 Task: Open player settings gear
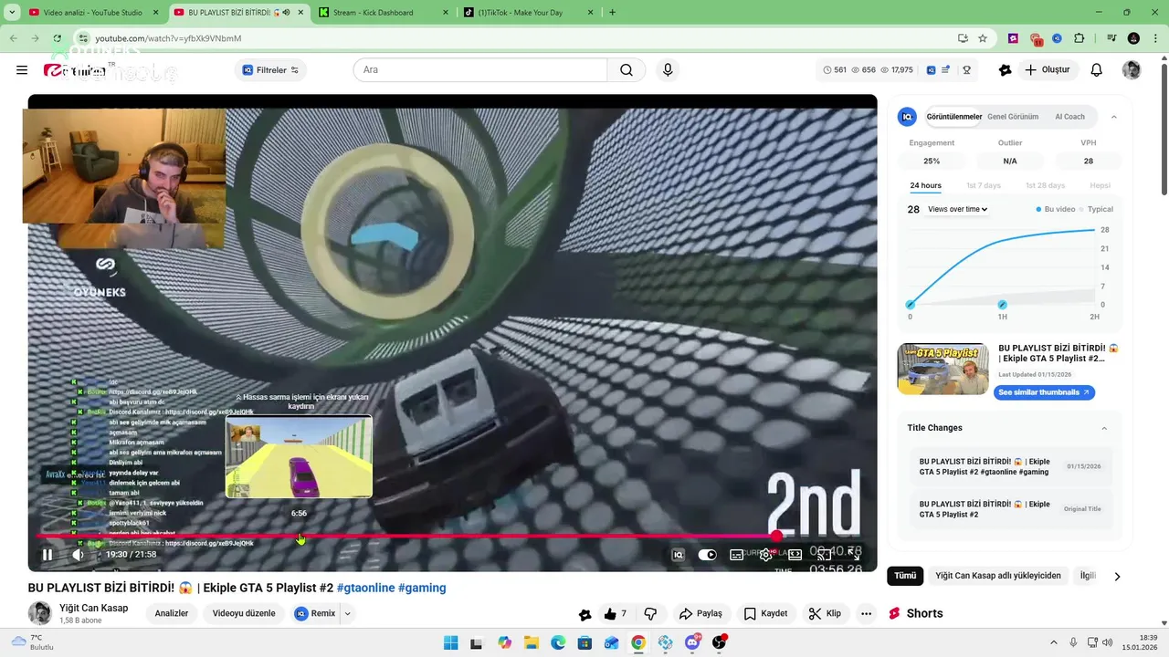coord(765,555)
